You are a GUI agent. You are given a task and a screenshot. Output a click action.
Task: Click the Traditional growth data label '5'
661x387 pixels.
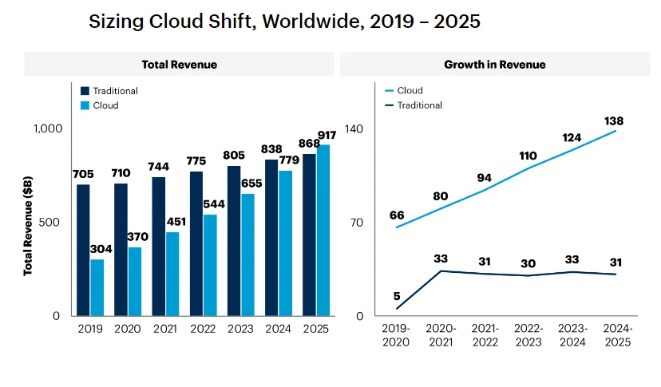pyautogui.click(x=397, y=296)
